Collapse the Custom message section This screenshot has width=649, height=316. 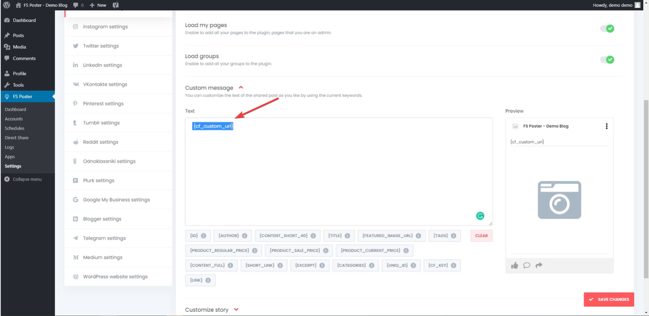pos(241,88)
